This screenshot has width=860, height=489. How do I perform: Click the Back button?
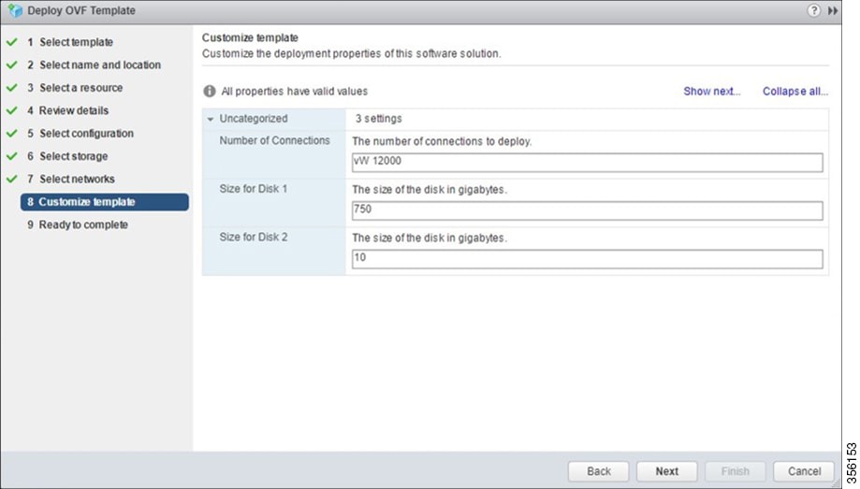598,471
